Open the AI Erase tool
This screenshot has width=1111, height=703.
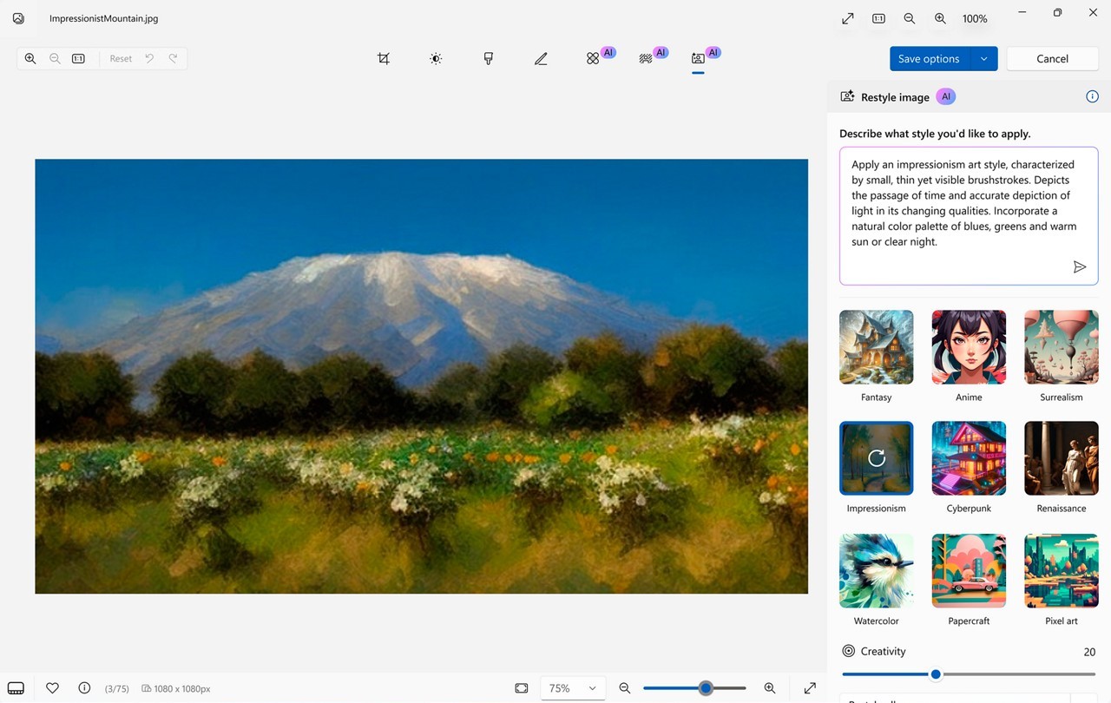594,58
